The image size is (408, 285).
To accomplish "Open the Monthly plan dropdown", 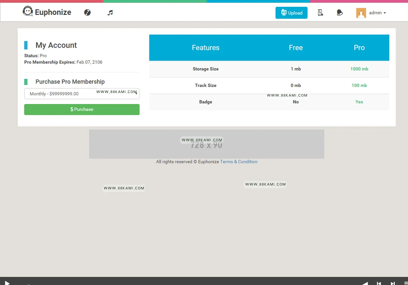I will (82, 94).
